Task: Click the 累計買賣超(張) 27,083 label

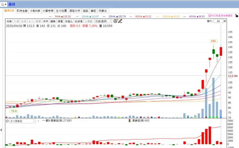Action: tap(58, 121)
